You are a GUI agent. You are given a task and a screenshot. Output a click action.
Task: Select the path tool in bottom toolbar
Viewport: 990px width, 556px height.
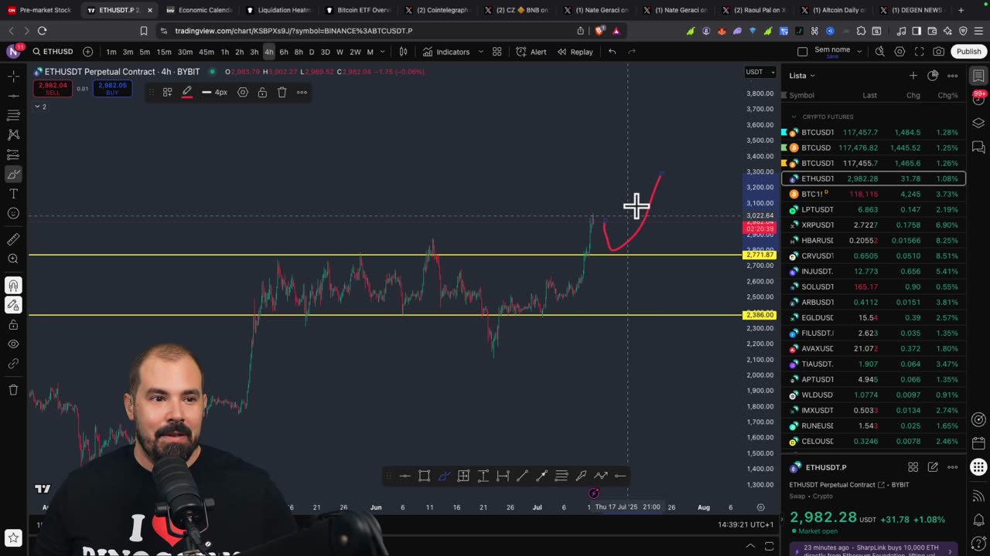coord(601,476)
